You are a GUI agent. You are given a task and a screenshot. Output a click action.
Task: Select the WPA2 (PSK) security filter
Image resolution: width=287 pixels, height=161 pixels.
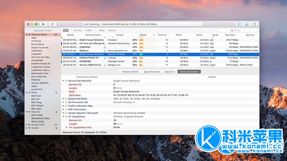click(x=37, y=122)
